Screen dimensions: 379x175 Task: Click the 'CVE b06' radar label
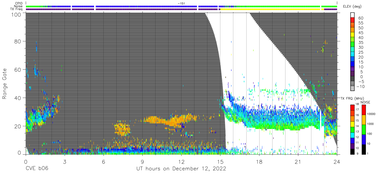37,169
